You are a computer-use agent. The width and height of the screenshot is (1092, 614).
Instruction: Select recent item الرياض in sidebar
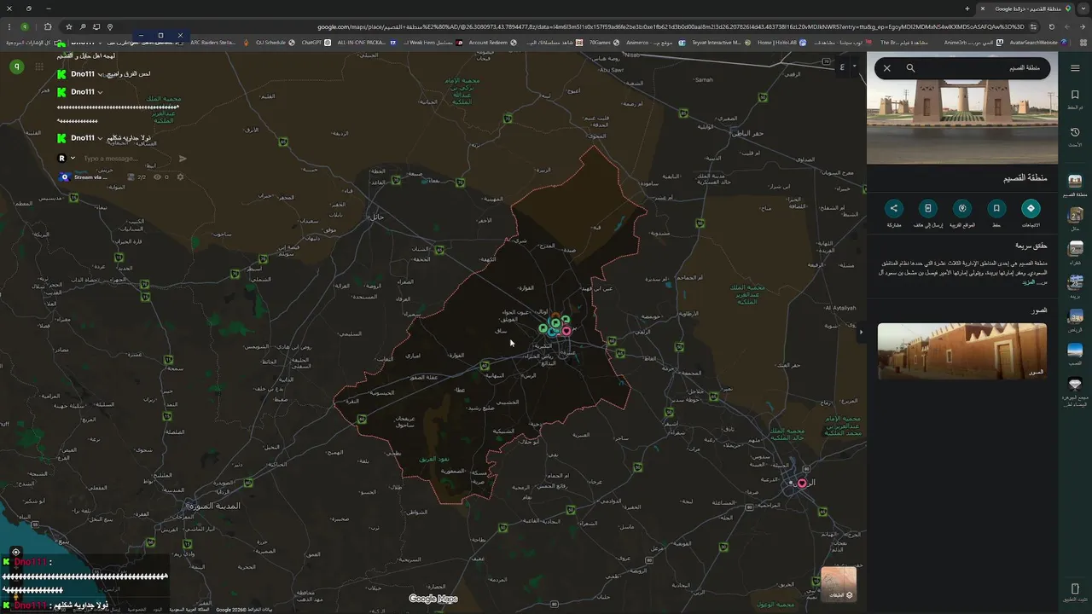(1075, 320)
